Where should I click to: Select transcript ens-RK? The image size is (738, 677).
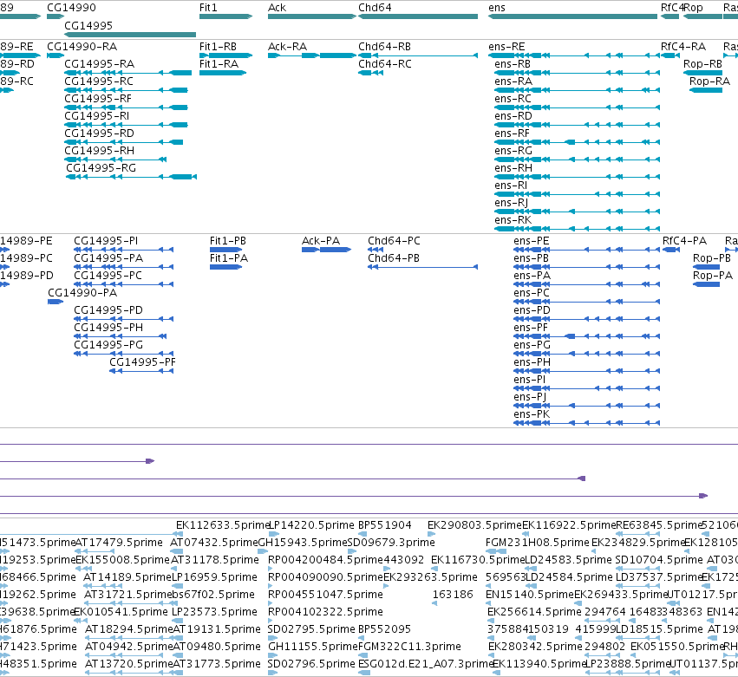(513, 220)
